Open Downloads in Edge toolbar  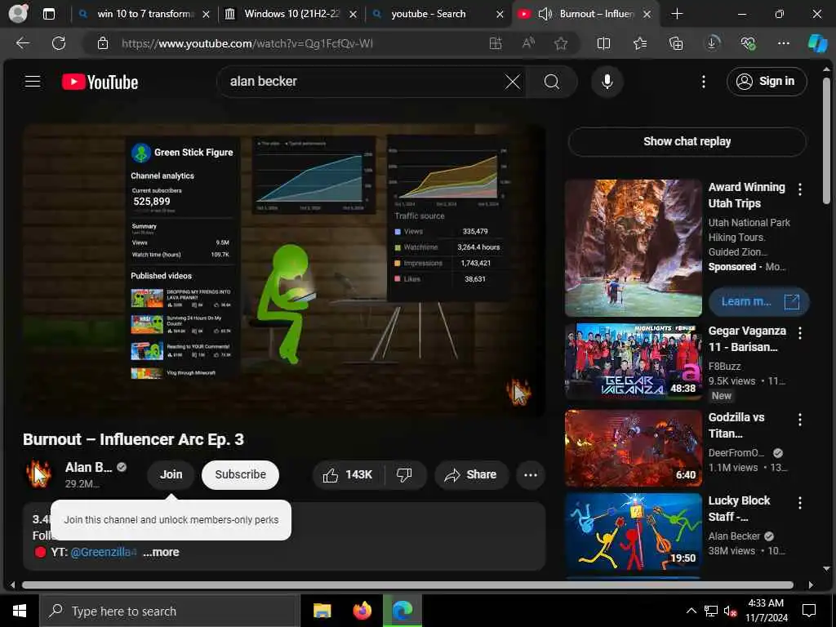pyautogui.click(x=712, y=44)
